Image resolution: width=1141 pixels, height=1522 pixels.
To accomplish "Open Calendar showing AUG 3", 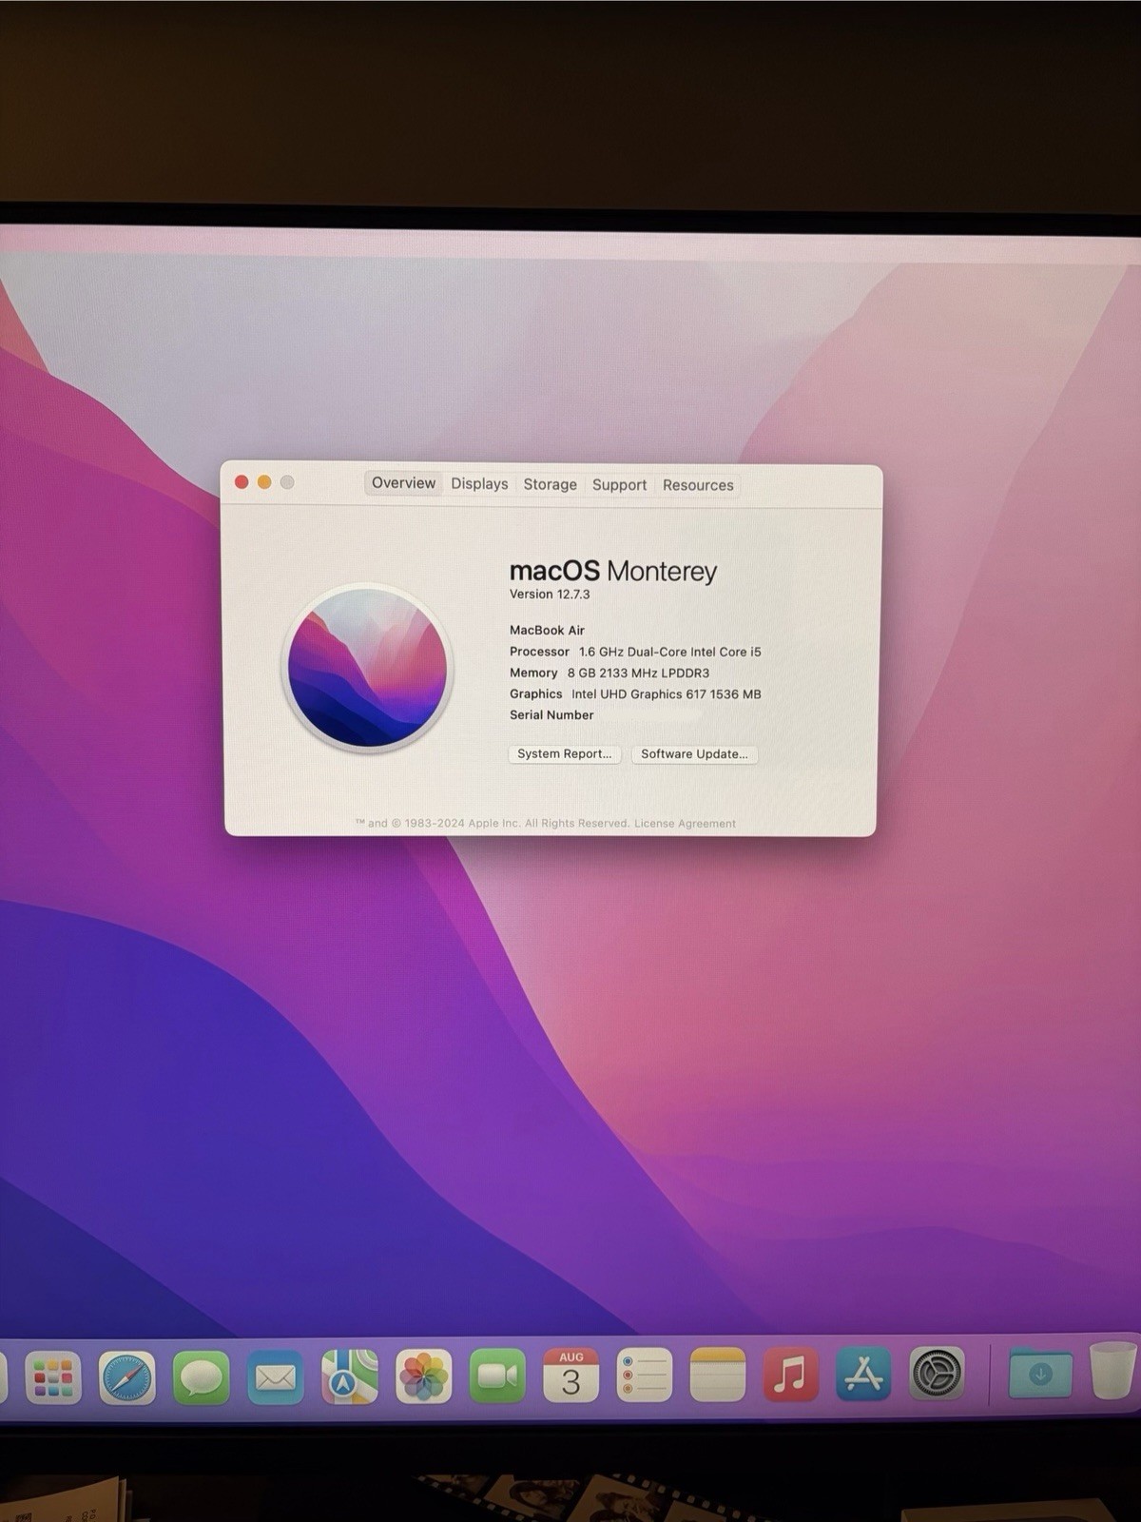I will coord(570,1376).
